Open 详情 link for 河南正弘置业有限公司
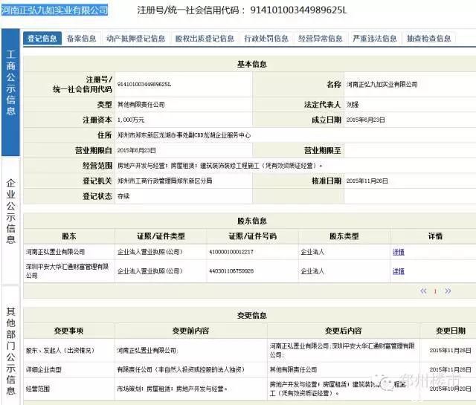Screen dimensions: 476x405 pyautogui.click(x=399, y=252)
